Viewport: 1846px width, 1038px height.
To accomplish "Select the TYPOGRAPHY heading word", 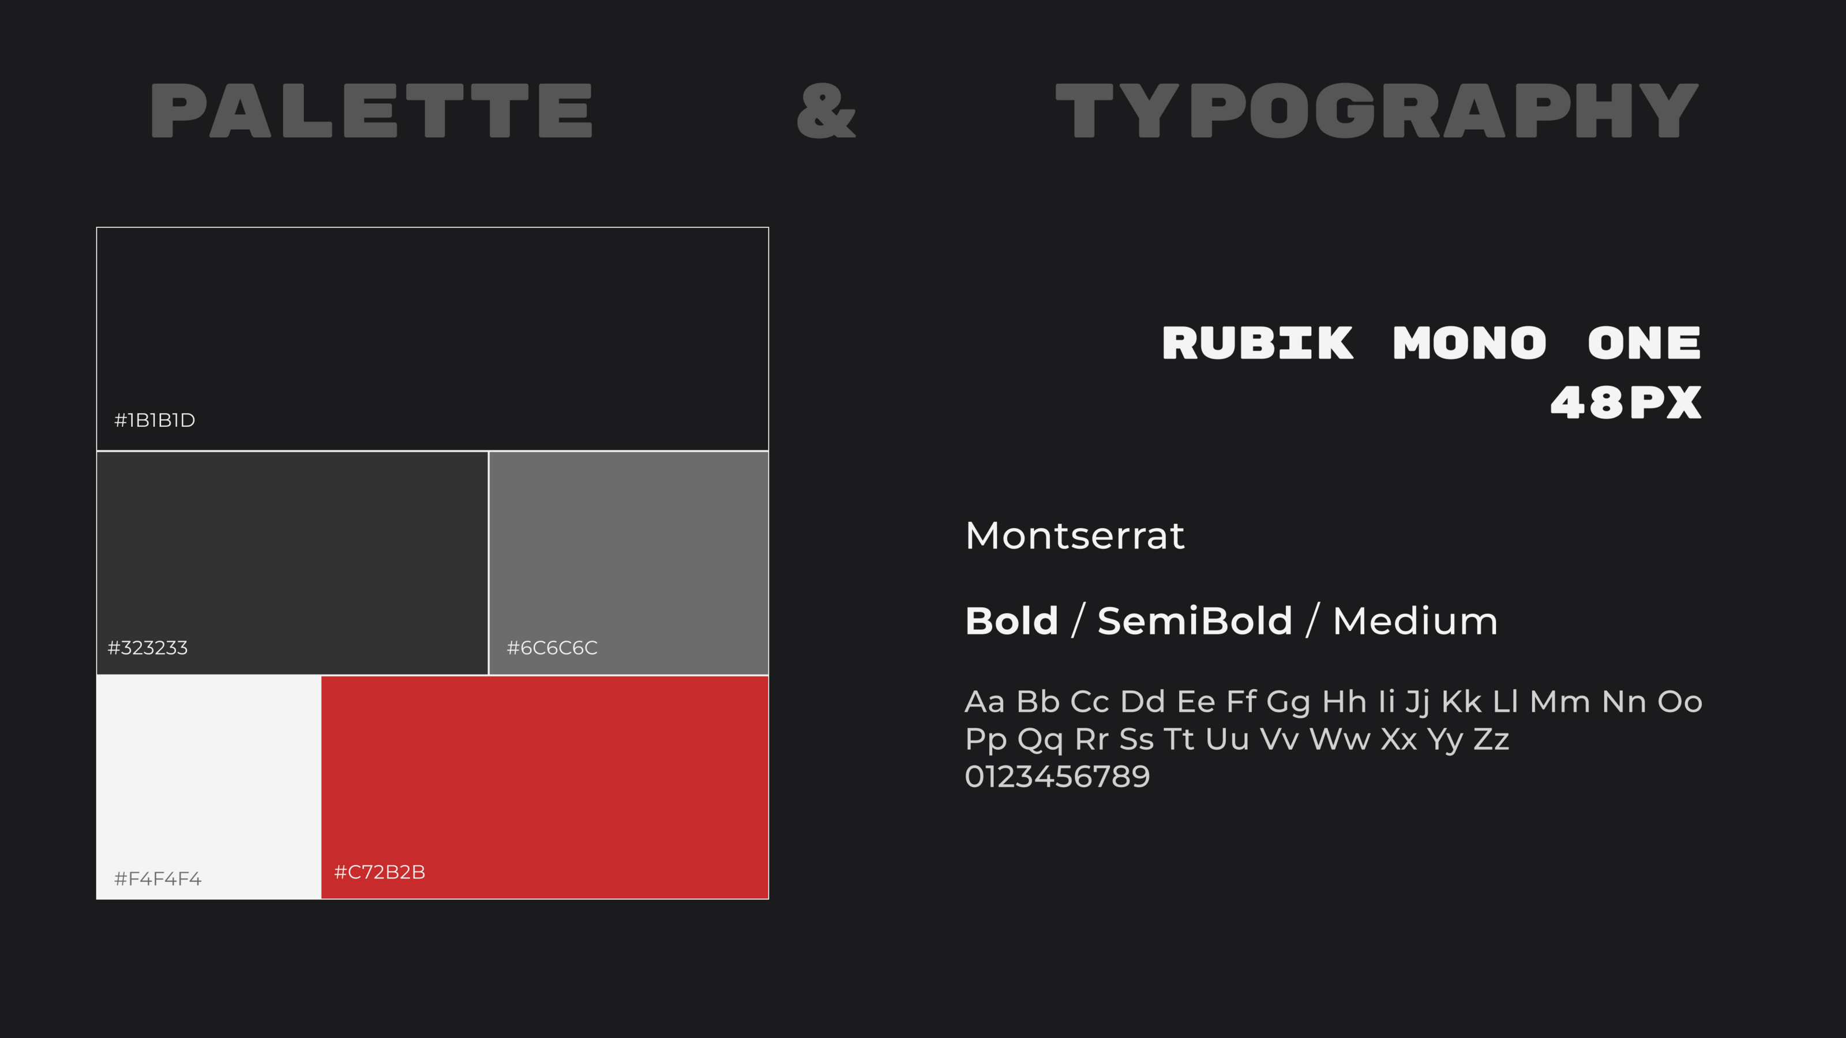I will coord(1376,111).
